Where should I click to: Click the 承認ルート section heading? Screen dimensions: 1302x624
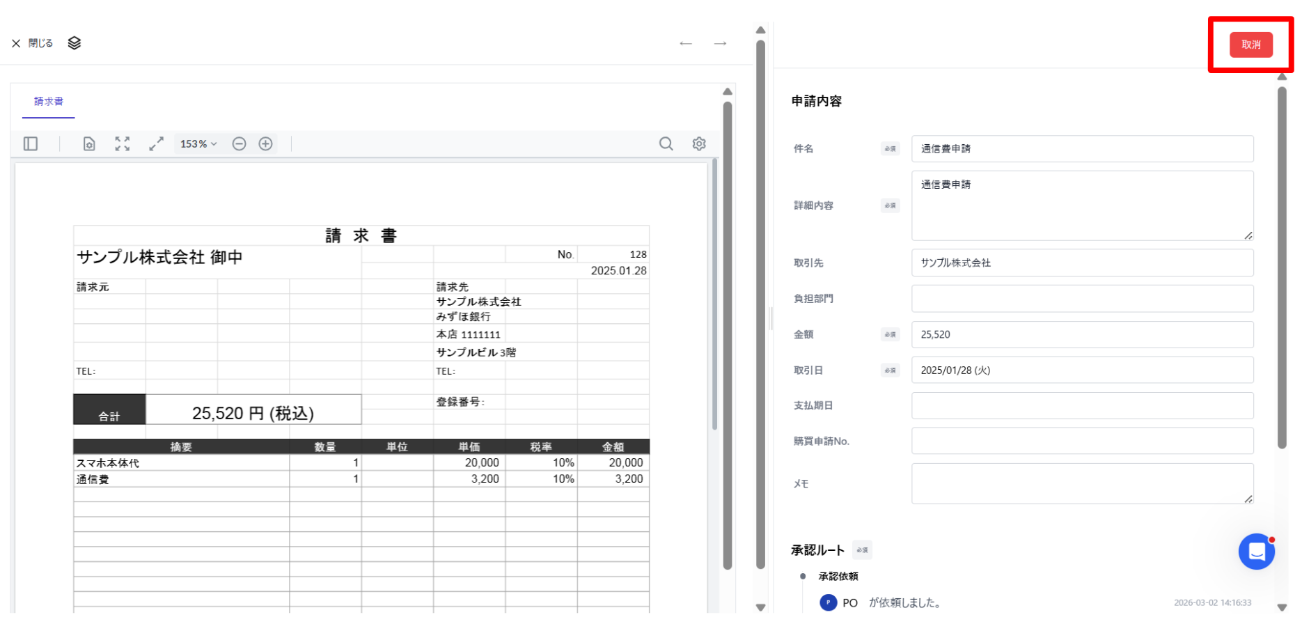817,550
